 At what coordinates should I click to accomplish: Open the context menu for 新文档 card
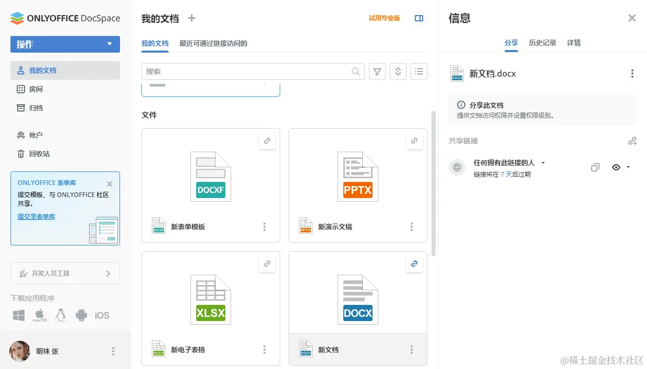tap(412, 350)
